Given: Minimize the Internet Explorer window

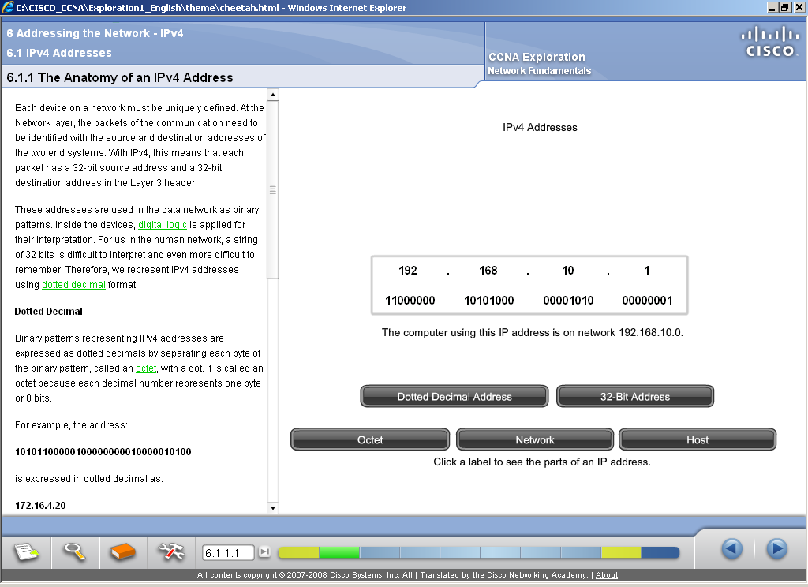Looking at the screenshot, I should (x=772, y=7).
